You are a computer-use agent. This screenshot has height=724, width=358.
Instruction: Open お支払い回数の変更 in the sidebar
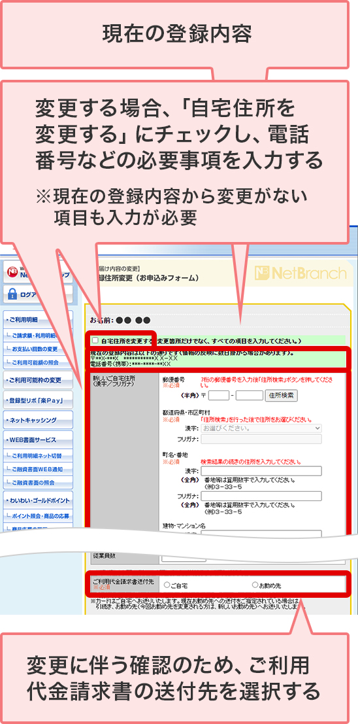(x=38, y=349)
